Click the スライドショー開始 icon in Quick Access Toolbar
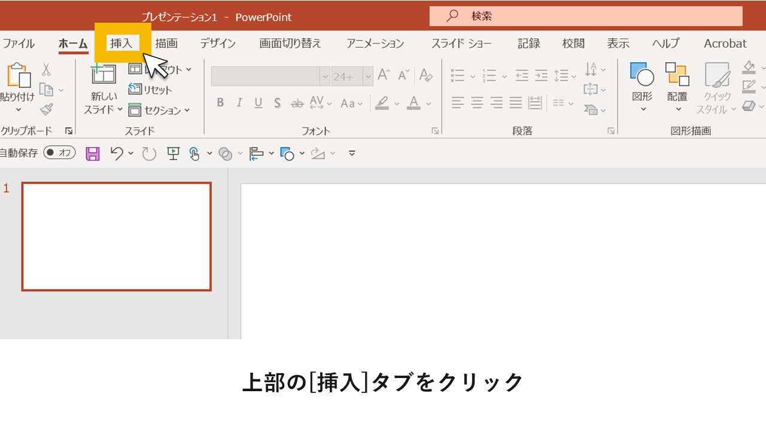 (x=173, y=153)
